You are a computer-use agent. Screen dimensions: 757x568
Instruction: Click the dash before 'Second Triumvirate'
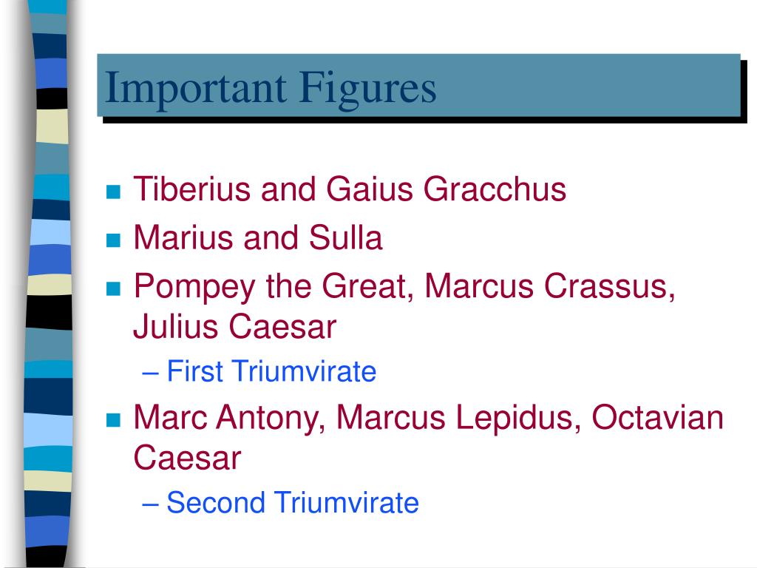point(151,503)
